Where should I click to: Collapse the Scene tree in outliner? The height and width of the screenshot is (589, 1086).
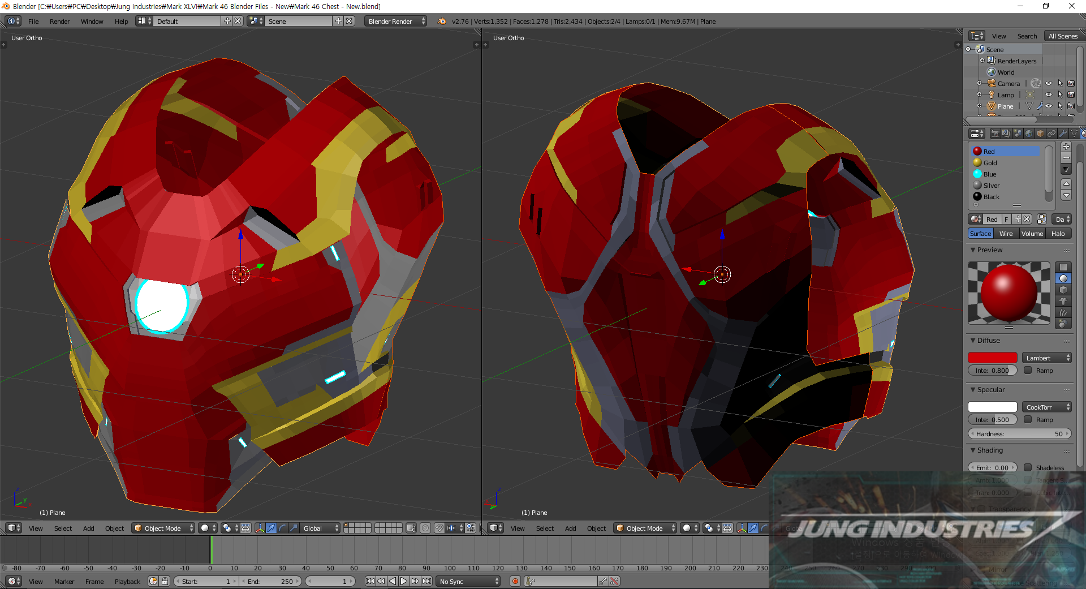point(968,49)
